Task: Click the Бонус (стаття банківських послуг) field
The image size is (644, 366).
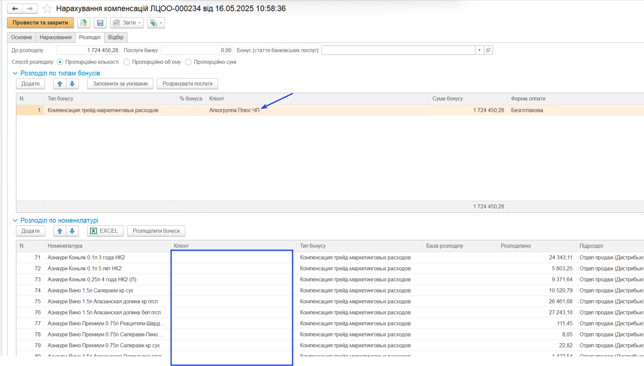Action: 398,50
